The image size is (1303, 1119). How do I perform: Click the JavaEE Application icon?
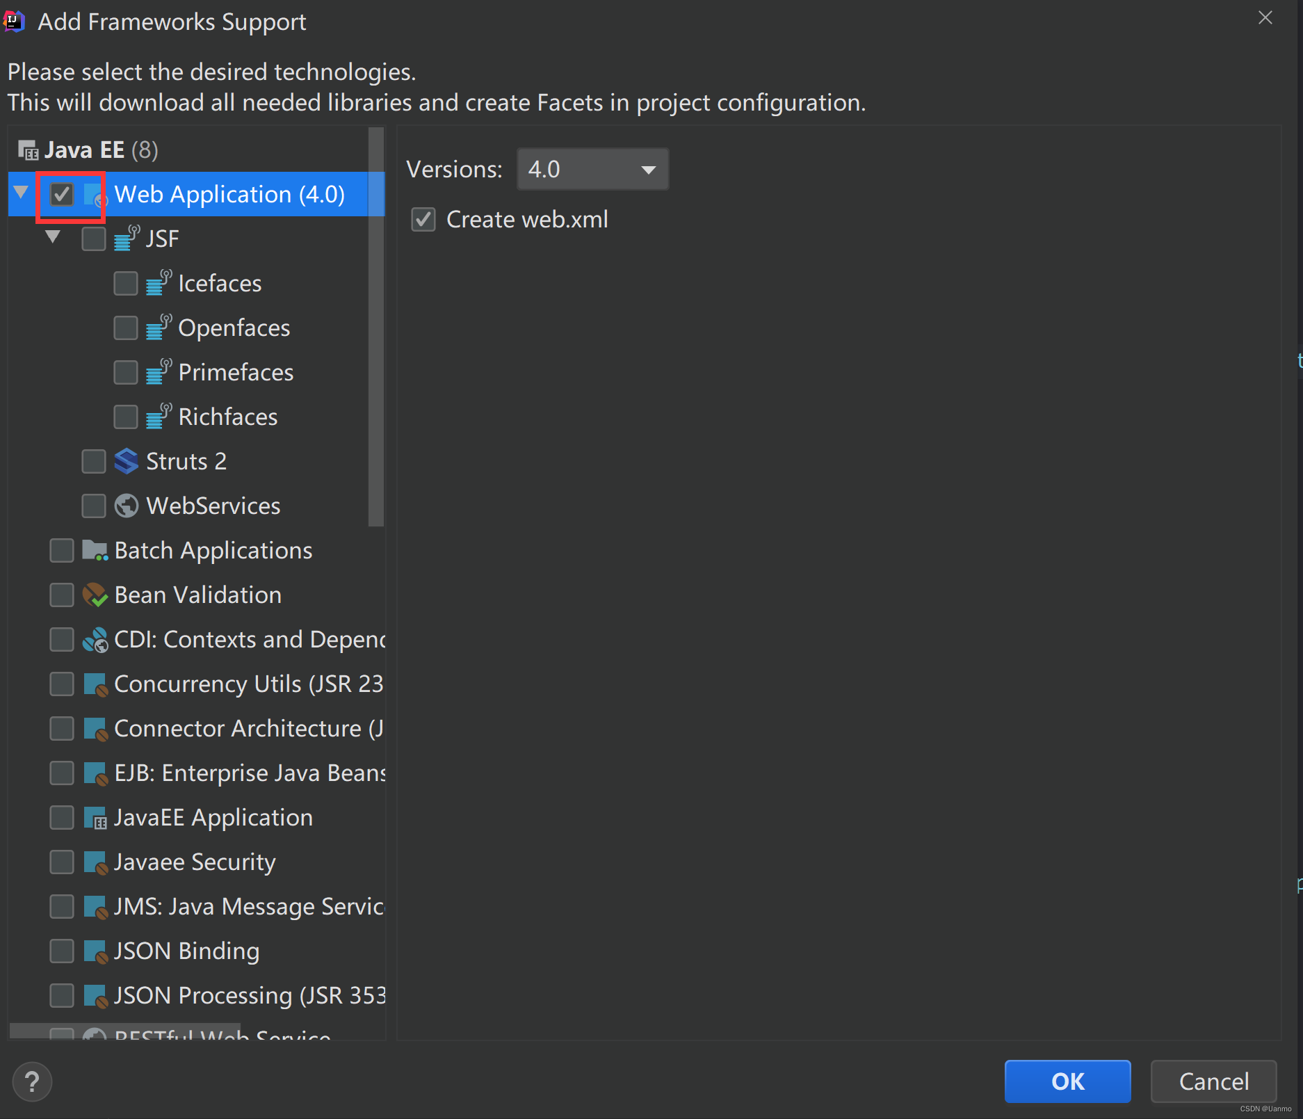[95, 818]
